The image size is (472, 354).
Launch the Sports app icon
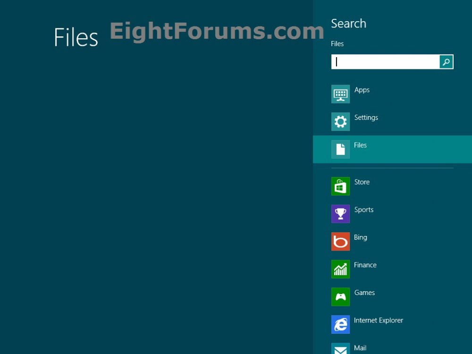click(340, 214)
